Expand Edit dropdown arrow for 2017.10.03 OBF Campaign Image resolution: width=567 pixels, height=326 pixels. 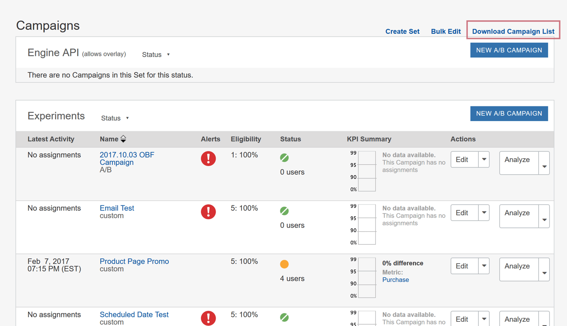[484, 160]
